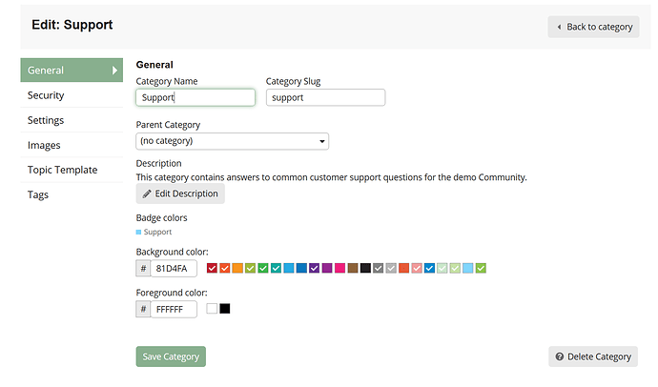This screenshot has height=387, width=658.
Task: Open the General section in sidebar
Action: point(72,70)
